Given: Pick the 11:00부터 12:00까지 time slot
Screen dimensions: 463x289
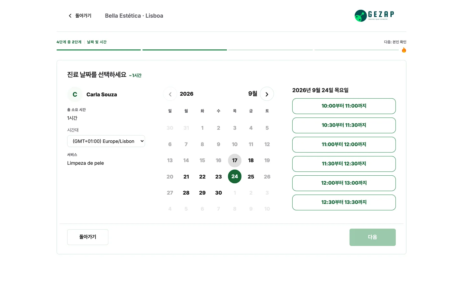Looking at the screenshot, I should (x=344, y=144).
